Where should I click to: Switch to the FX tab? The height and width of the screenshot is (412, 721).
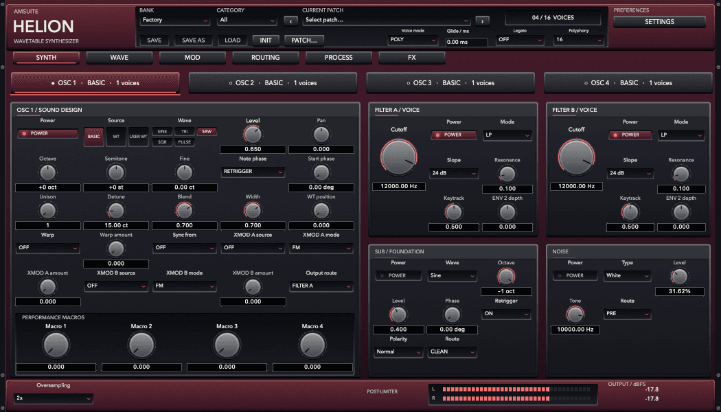(x=411, y=58)
